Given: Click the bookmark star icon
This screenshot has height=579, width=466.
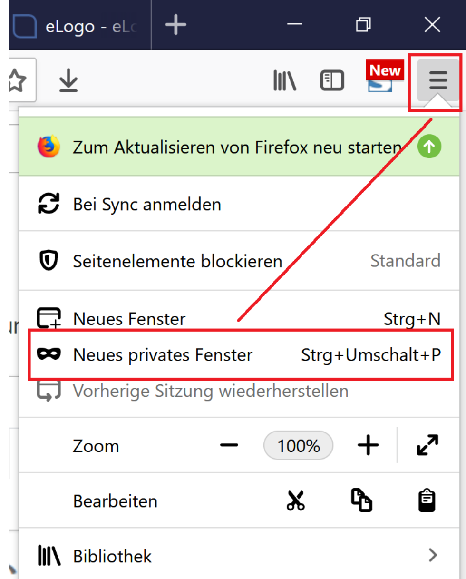Looking at the screenshot, I should [18, 80].
